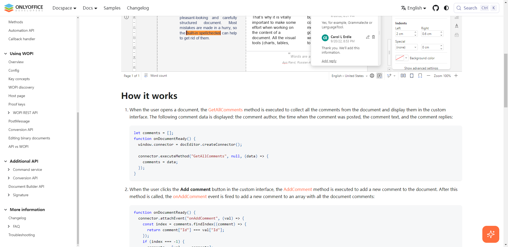Go to the Changelog header tab

[x=138, y=8]
